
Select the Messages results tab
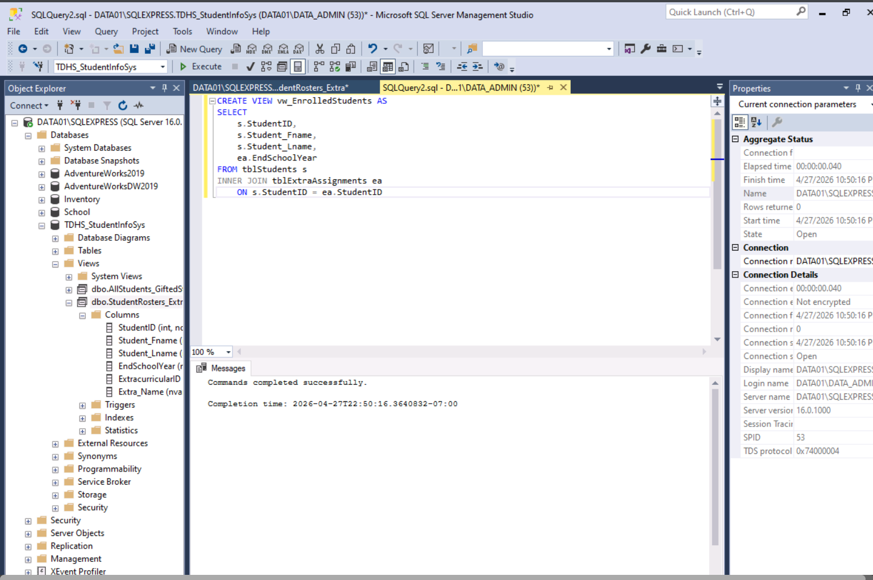point(221,368)
